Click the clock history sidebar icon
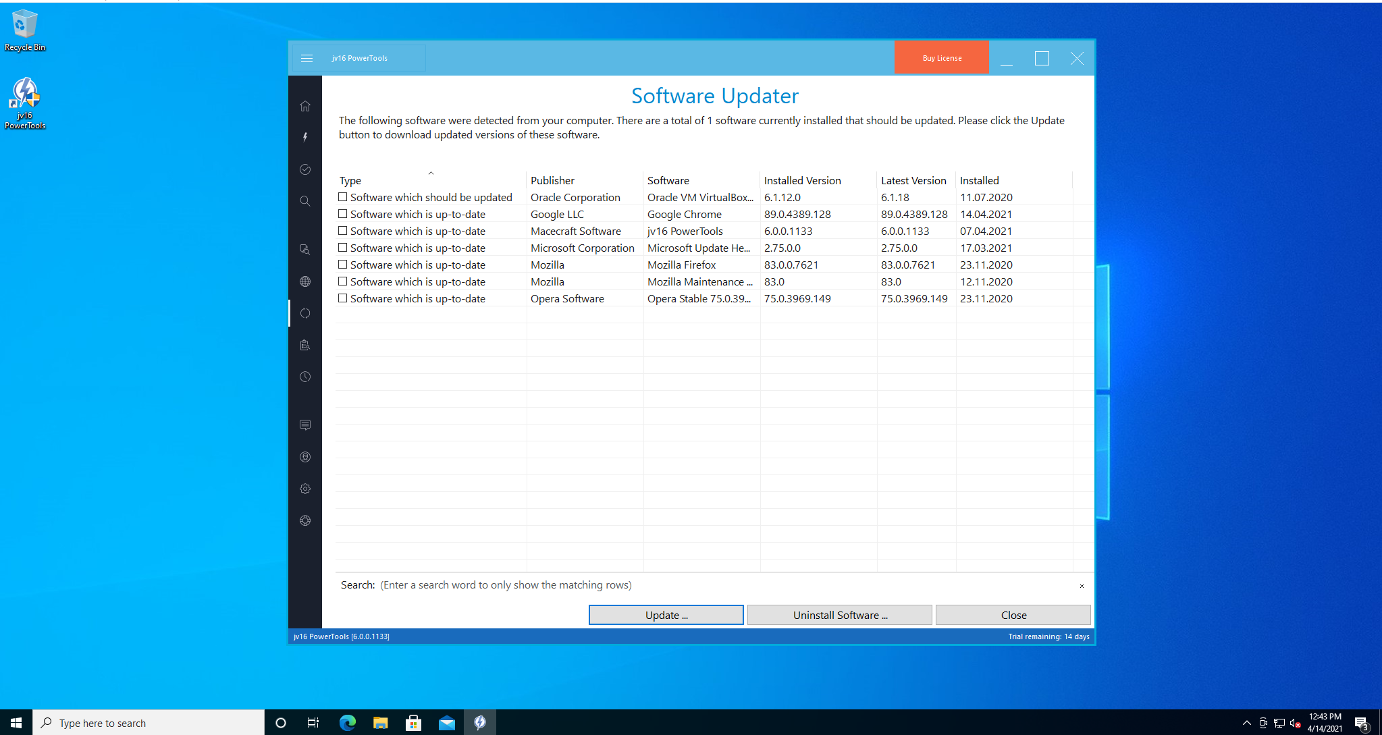Viewport: 1382px width, 735px height. [x=305, y=377]
